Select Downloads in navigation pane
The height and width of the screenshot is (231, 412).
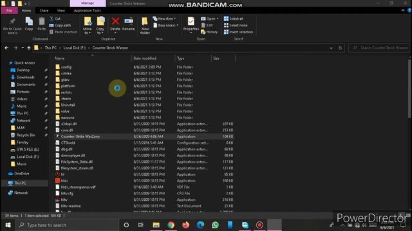(x=26, y=77)
